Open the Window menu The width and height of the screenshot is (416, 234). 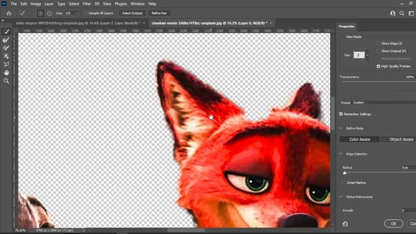137,4
